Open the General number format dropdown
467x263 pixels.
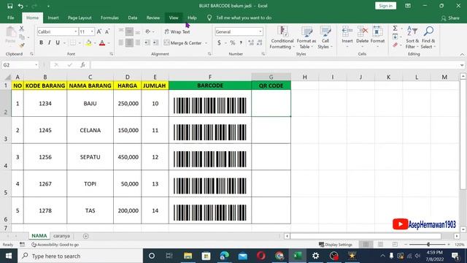pos(260,31)
